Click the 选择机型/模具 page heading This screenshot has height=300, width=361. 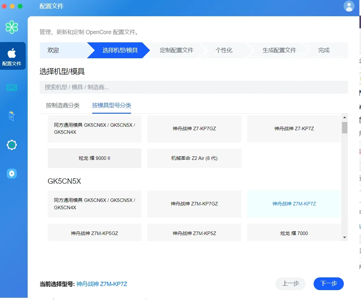62,71
